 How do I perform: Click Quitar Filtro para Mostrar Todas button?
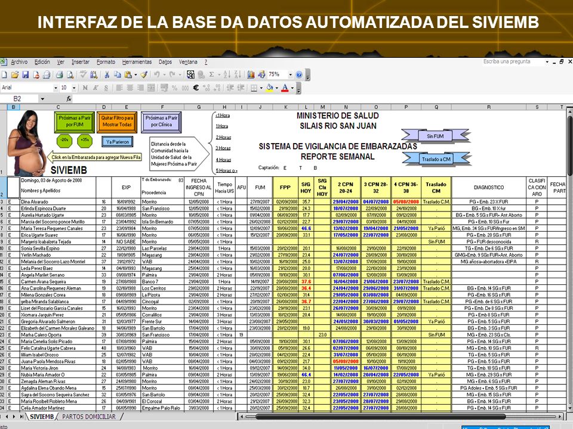point(117,122)
